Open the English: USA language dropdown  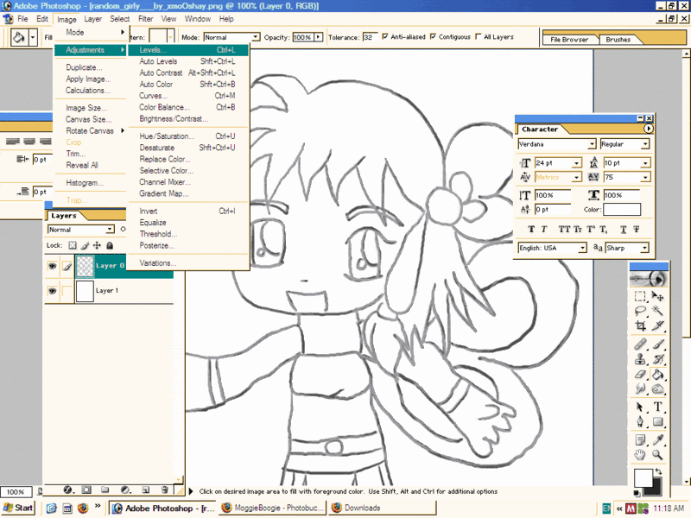[582, 248]
